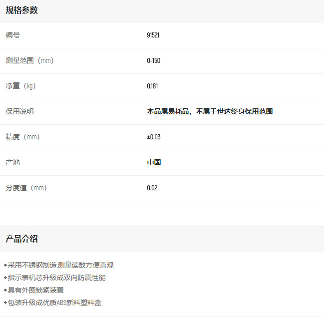Click the diamond bullet before 采用不锈钢制造
324x322 pixels.
[5, 265]
